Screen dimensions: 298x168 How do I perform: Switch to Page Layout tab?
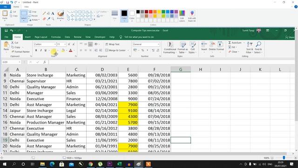(41, 37)
